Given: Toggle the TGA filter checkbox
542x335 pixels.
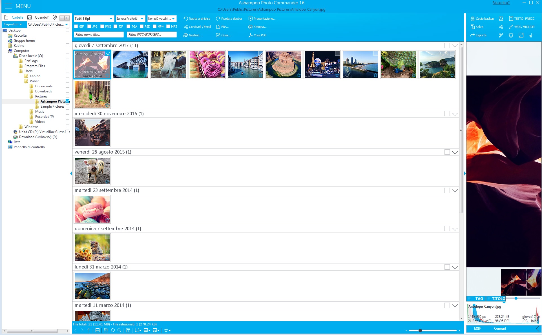Looking at the screenshot, I should (129, 26).
